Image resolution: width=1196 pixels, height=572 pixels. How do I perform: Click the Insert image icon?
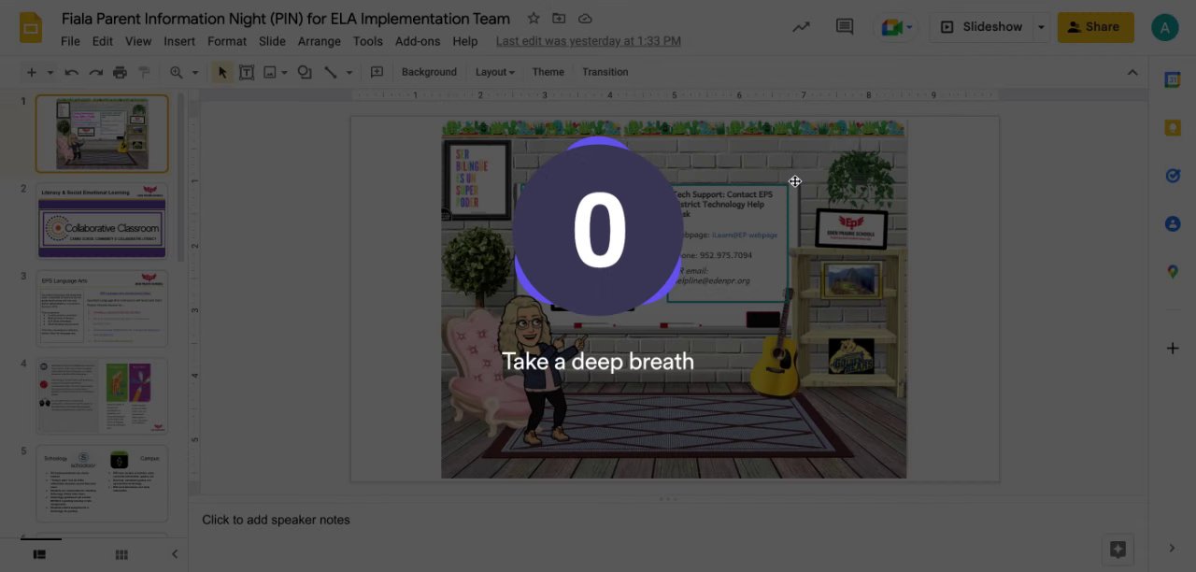pyautogui.click(x=270, y=72)
